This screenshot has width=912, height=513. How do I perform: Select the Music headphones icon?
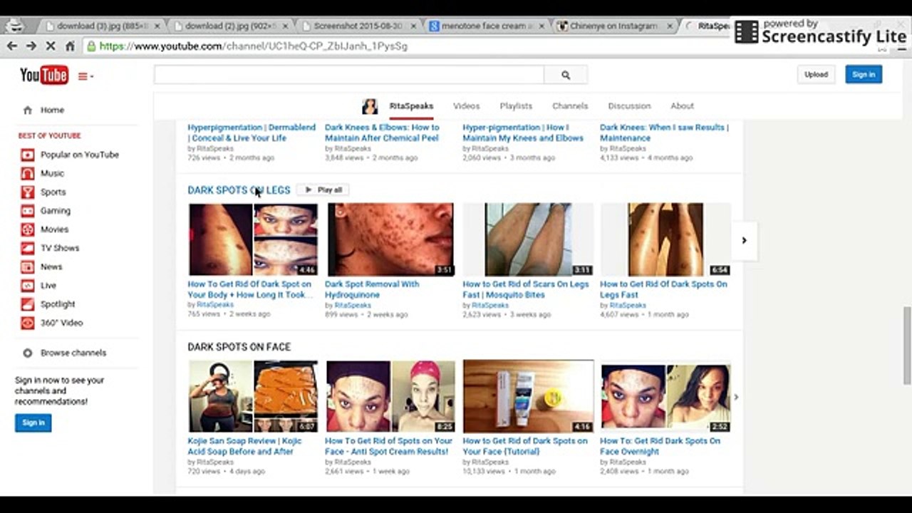pos(27,173)
